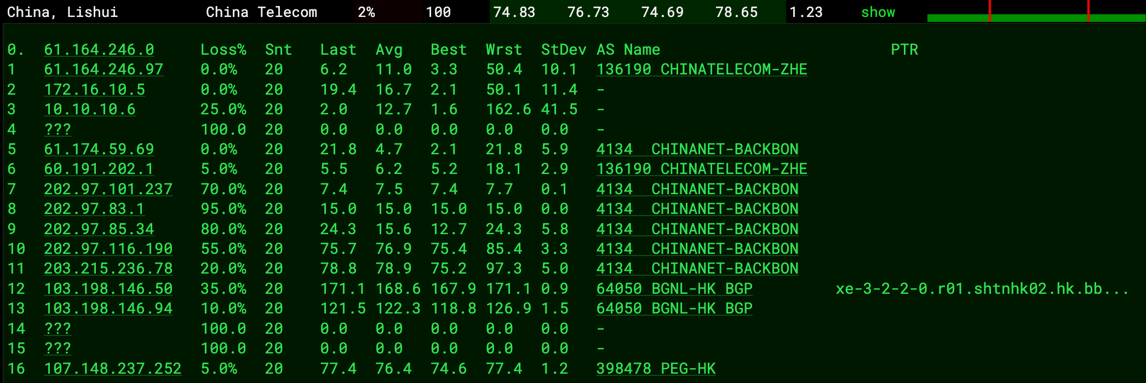Open hop 6 IP 60.191.202.1
This screenshot has height=383, width=1146.
coord(99,169)
